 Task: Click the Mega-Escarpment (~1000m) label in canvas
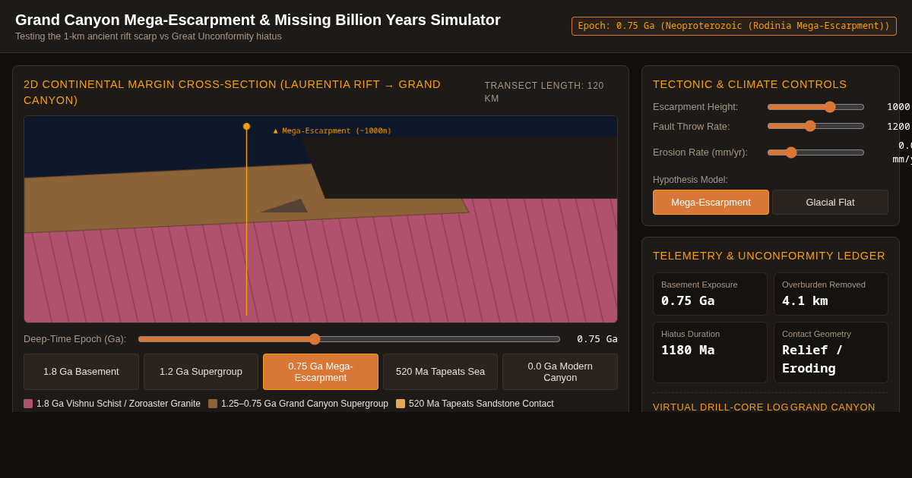[332, 131]
